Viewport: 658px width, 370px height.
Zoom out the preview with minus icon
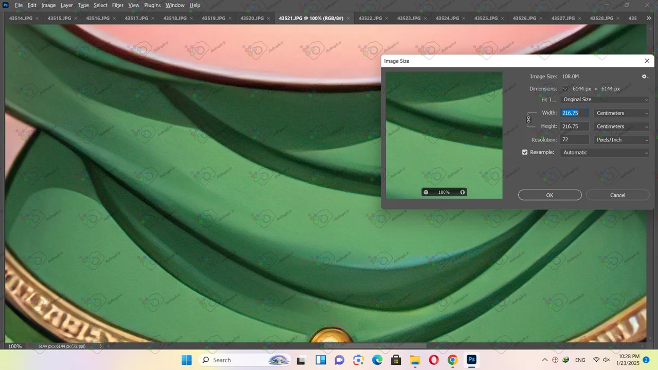[x=426, y=192]
